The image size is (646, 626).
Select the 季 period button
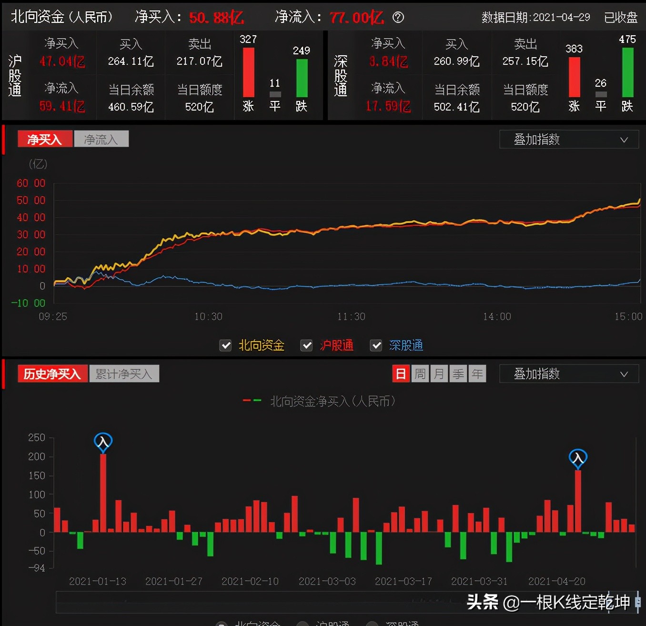pyautogui.click(x=458, y=374)
